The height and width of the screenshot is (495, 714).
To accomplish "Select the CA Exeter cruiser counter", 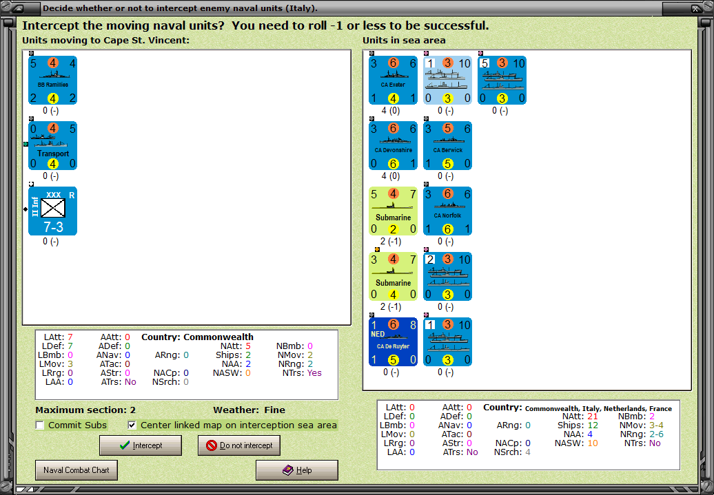I will click(393, 81).
